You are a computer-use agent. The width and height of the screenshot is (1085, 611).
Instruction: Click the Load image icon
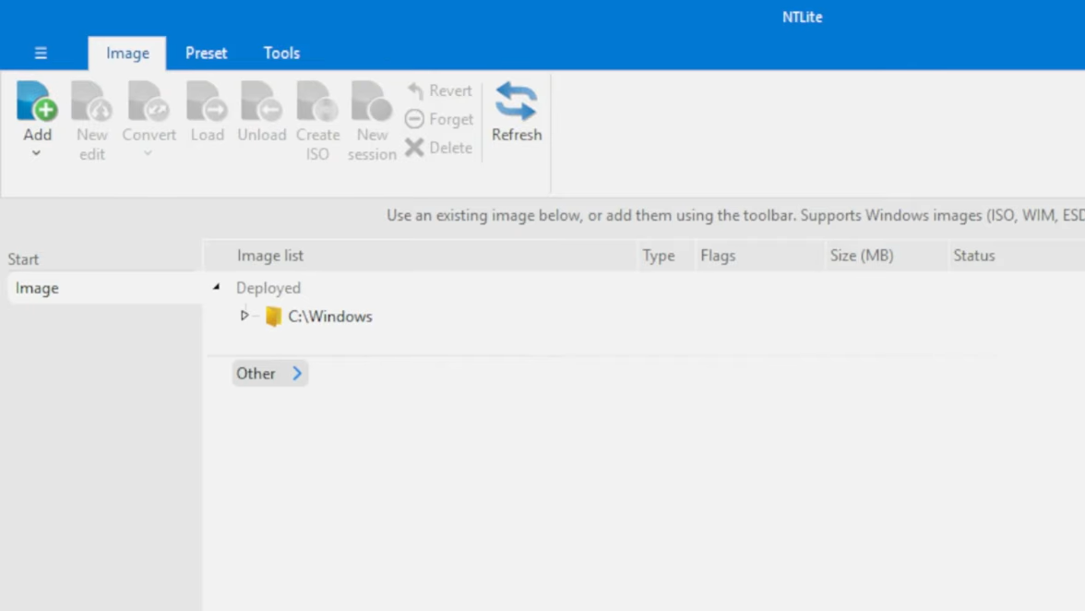(207, 102)
